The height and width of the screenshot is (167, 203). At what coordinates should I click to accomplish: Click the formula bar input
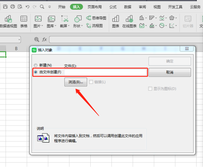[126, 39]
